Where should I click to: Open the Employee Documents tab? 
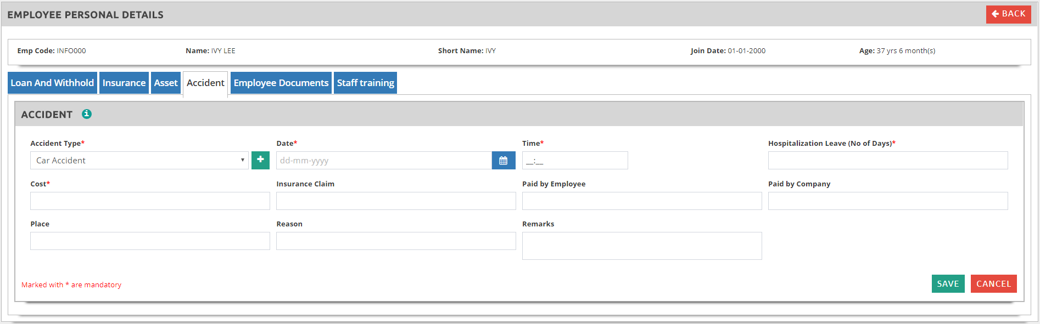(x=281, y=83)
